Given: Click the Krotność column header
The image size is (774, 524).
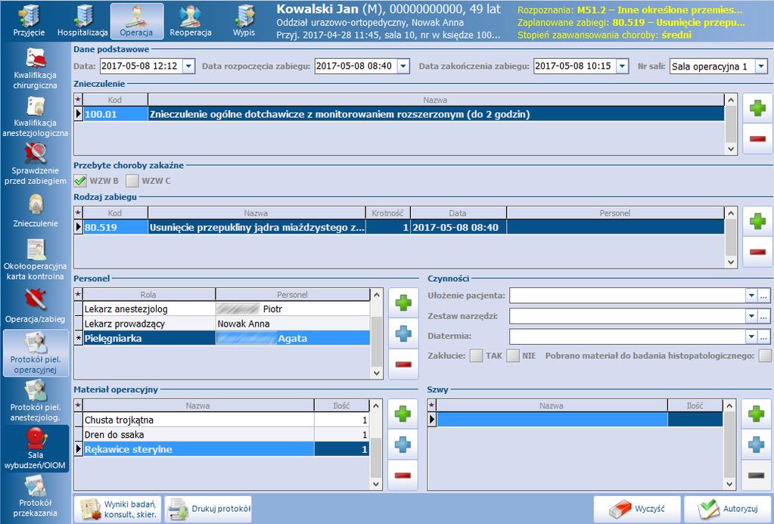Looking at the screenshot, I should 387,213.
